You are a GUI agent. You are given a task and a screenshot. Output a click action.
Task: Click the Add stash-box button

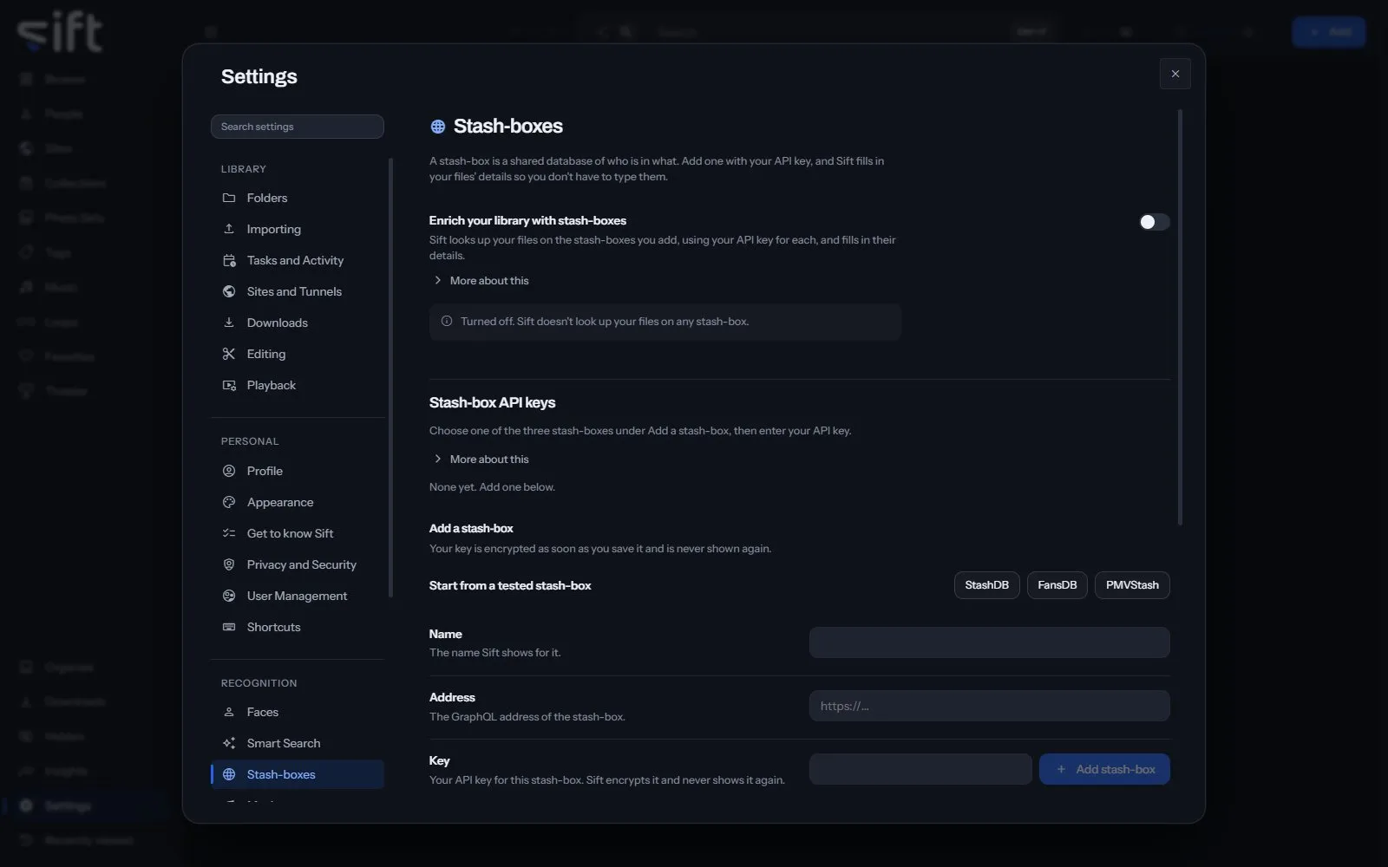pos(1104,769)
